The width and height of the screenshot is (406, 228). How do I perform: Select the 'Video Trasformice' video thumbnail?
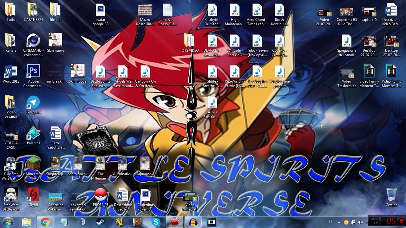(347, 73)
